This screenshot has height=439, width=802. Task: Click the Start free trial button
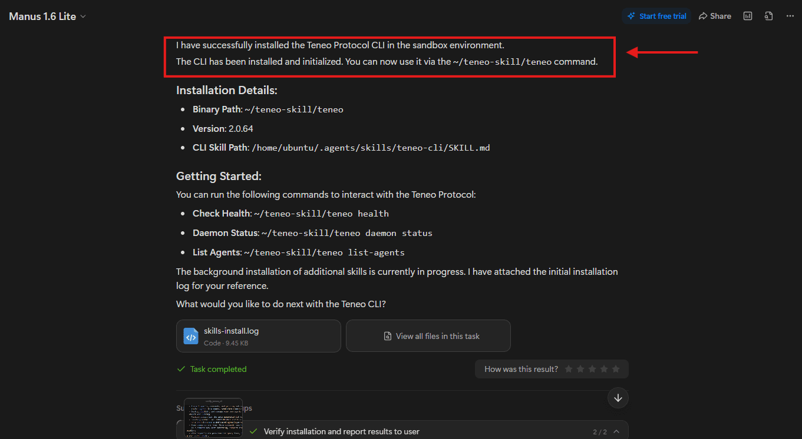tap(657, 16)
